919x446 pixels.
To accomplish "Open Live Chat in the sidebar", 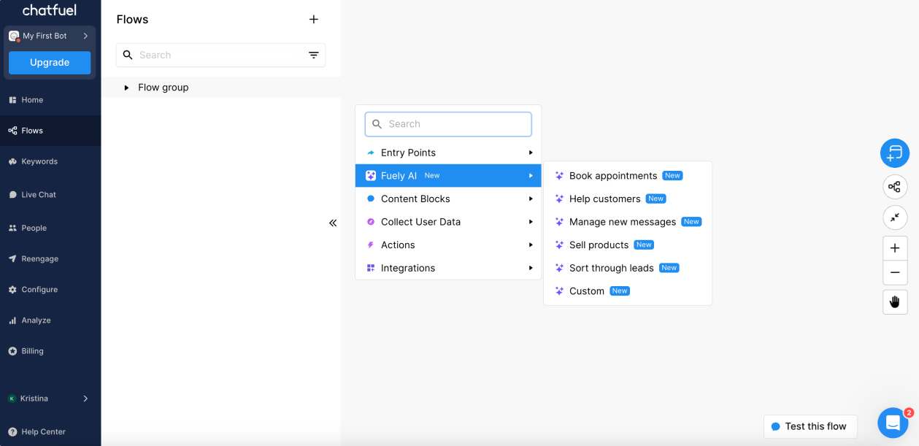I will click(50, 195).
